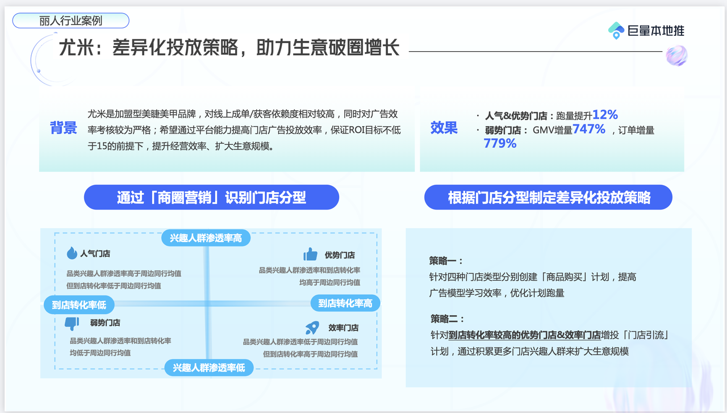This screenshot has width=727, height=413.
Task: Click the 根据门店分型制定差异化投放策略 button
Action: (x=548, y=198)
